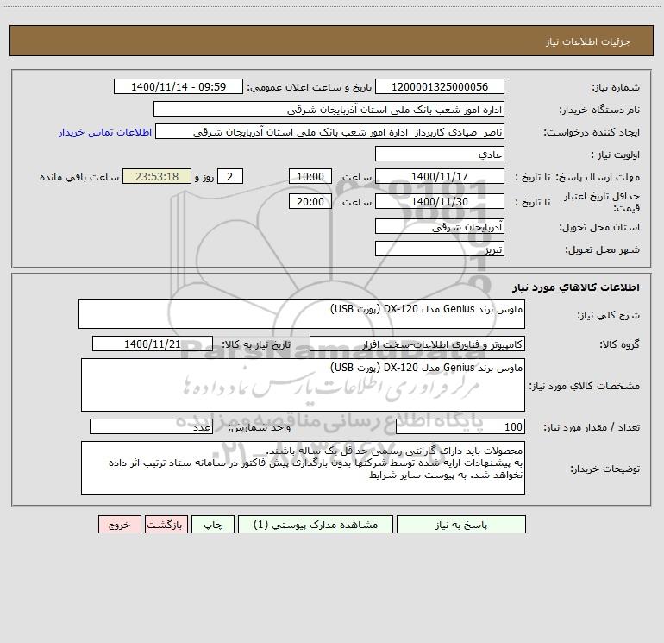The image size is (664, 643).
Task: Click the goods need date 1400/11/21
Action: tap(153, 344)
